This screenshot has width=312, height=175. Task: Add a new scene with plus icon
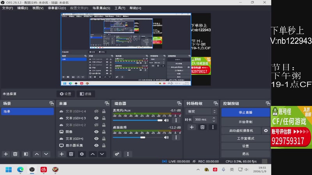(6, 154)
